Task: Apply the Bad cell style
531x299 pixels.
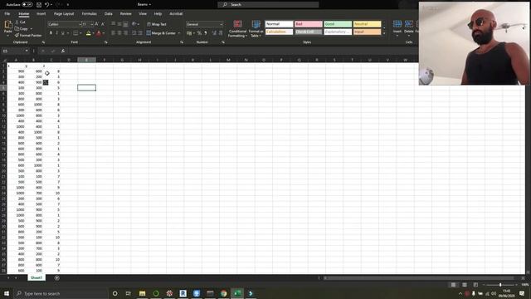Action: (309, 24)
